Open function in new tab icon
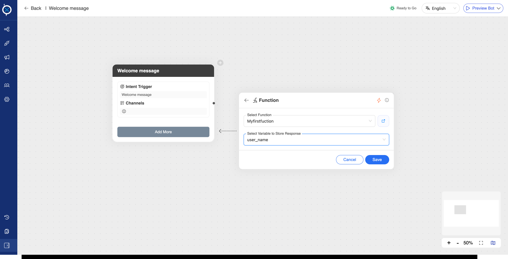508x259 pixels. tap(383, 121)
